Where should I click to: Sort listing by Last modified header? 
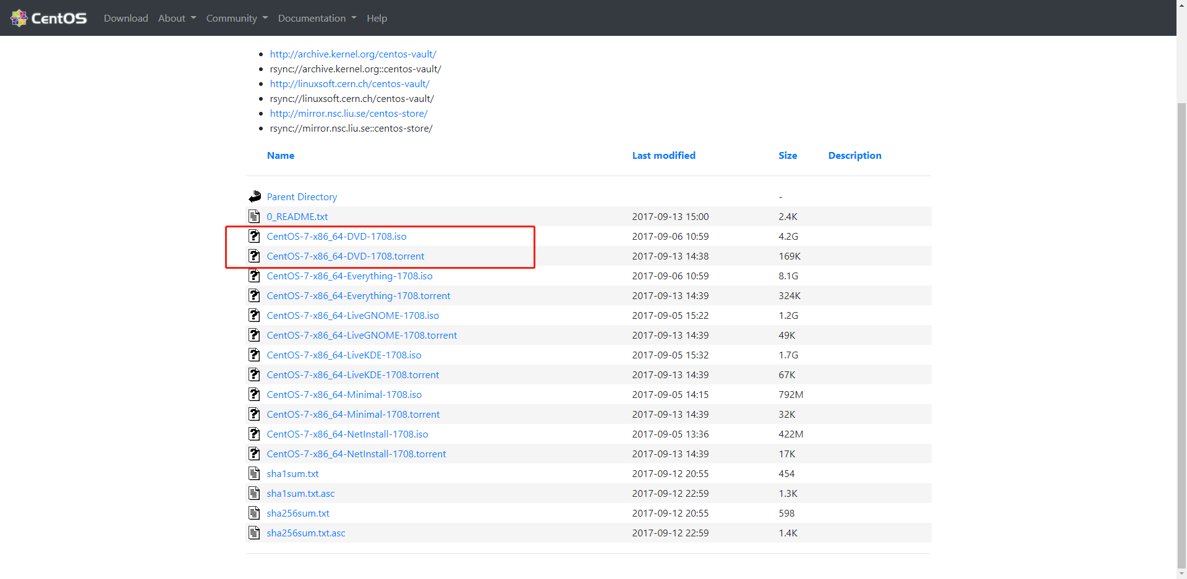coord(664,155)
